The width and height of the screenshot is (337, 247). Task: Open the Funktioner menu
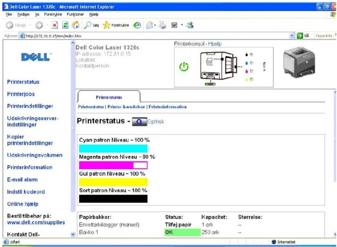point(75,14)
